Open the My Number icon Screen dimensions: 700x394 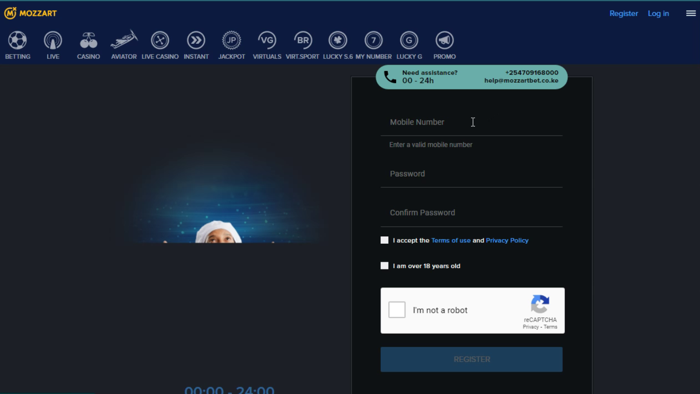tap(373, 40)
